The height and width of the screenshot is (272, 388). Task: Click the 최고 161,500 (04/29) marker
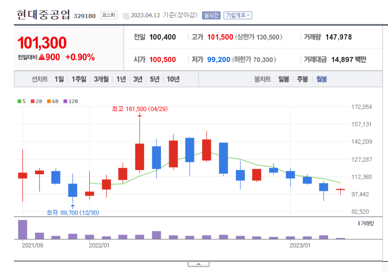[x=140, y=109]
